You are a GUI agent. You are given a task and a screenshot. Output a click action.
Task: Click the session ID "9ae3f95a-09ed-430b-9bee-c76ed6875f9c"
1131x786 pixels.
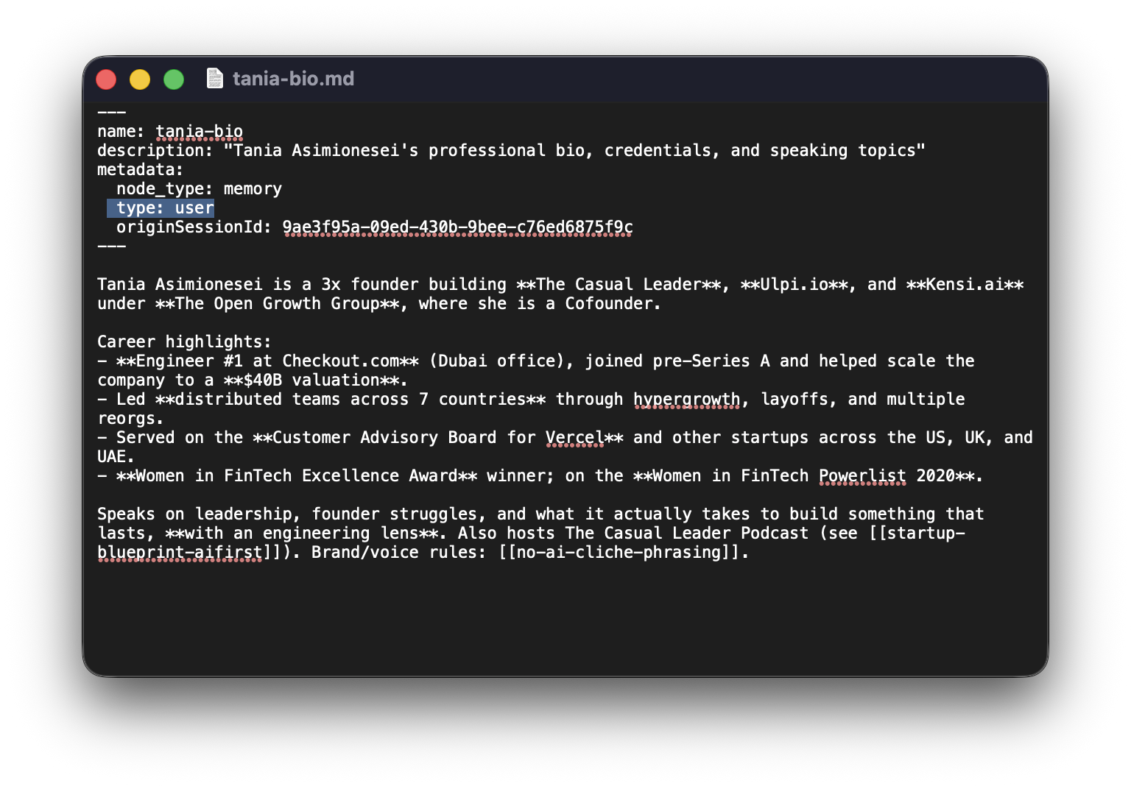click(x=457, y=227)
